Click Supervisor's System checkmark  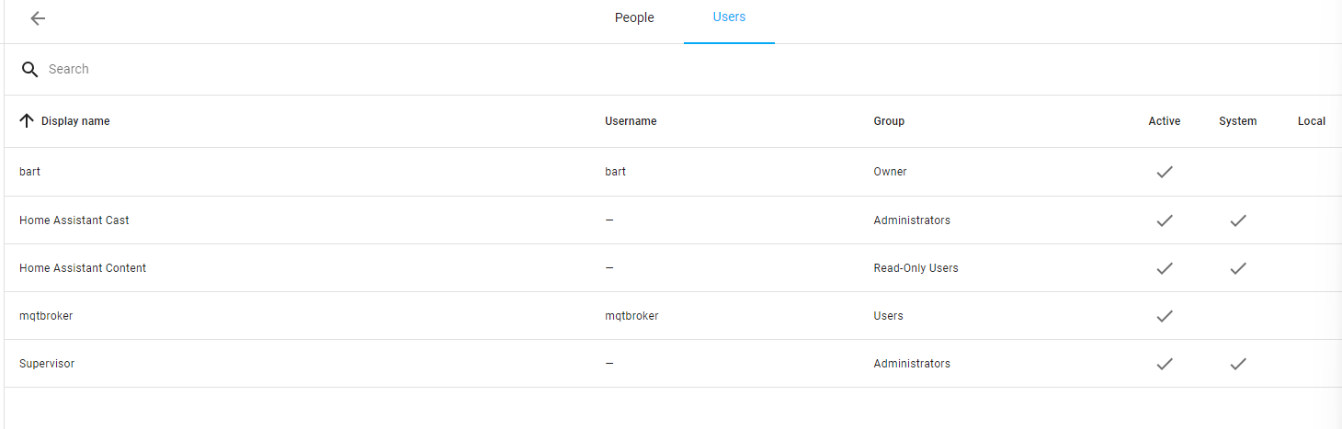[x=1238, y=364]
